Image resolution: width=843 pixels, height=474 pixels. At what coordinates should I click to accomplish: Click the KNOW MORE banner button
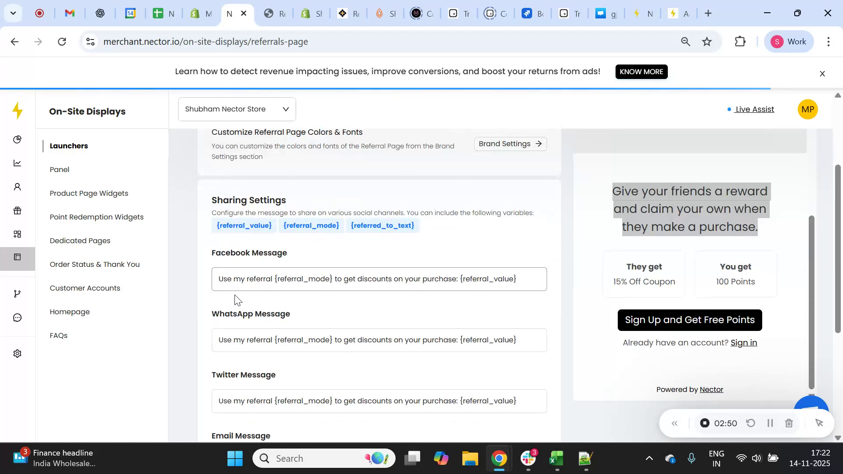pyautogui.click(x=641, y=72)
